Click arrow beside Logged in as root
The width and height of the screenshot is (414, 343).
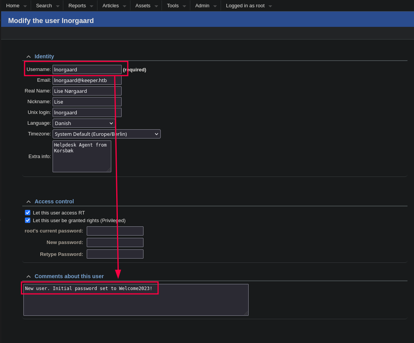pos(270,6)
